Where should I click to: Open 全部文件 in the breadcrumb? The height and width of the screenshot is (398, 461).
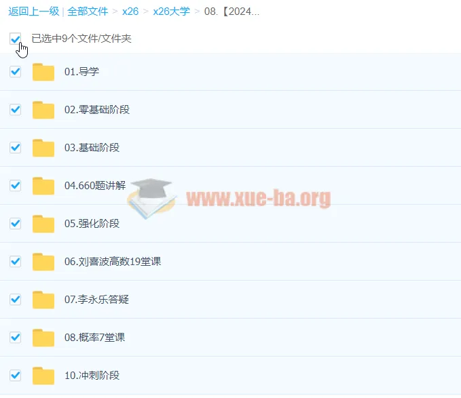point(88,12)
